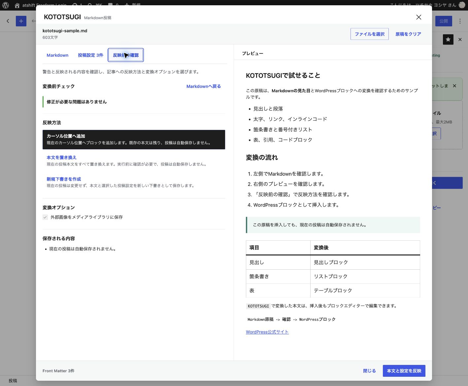Click the Front Matter 3件 footer label
This screenshot has height=386, width=468.
58,371
